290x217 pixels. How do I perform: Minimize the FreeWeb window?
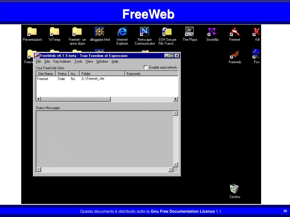point(167,56)
